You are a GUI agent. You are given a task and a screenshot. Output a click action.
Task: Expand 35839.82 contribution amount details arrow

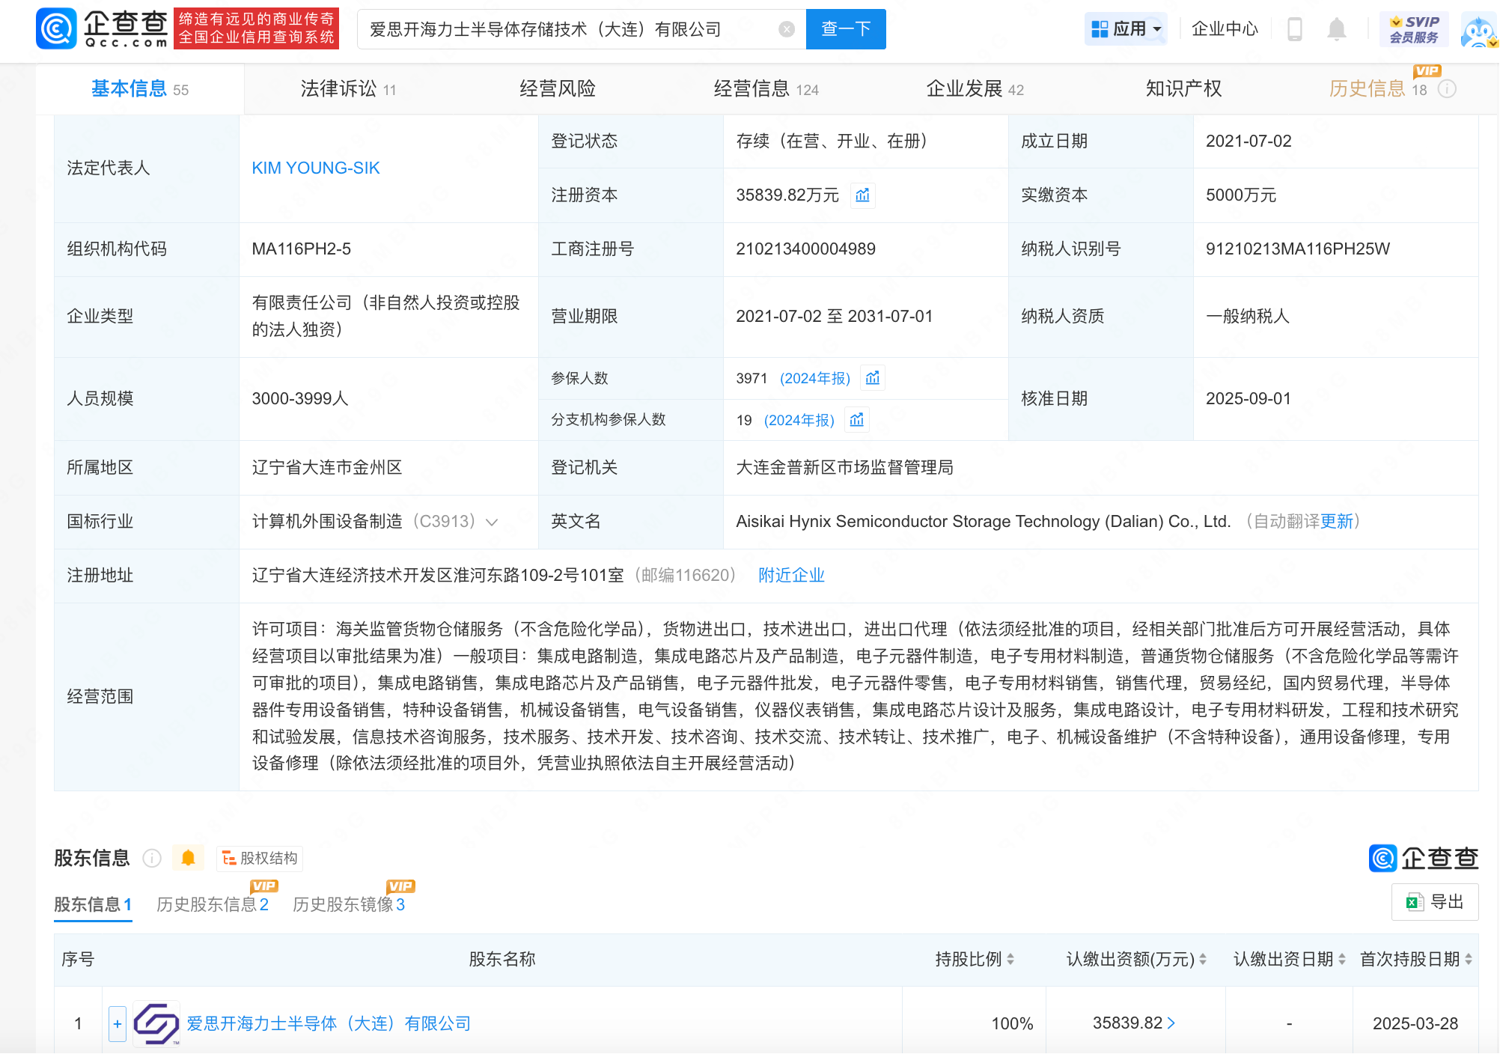[x=1171, y=1023]
